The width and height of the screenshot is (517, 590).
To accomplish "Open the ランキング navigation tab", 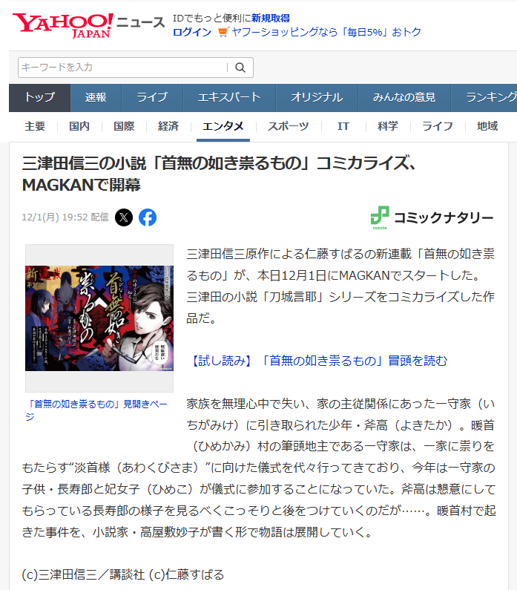I will click(484, 98).
